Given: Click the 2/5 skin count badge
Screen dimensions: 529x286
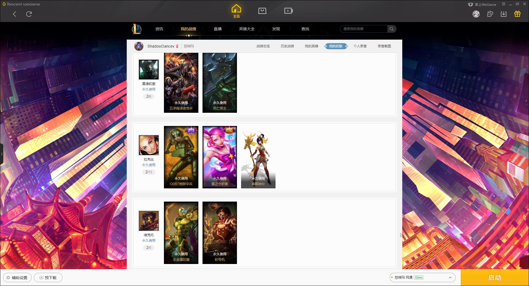Looking at the screenshot, I should (x=149, y=248).
